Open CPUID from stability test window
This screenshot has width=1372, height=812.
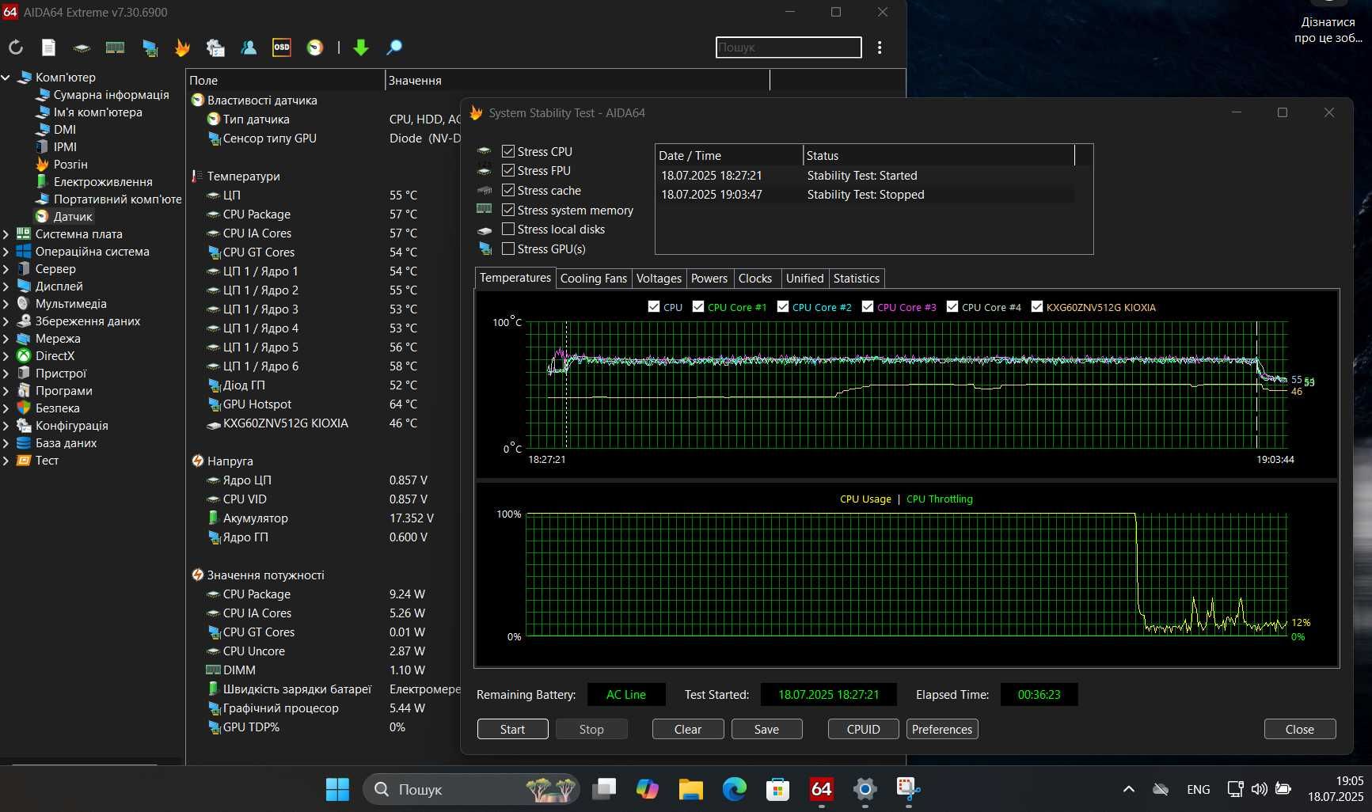point(863,729)
